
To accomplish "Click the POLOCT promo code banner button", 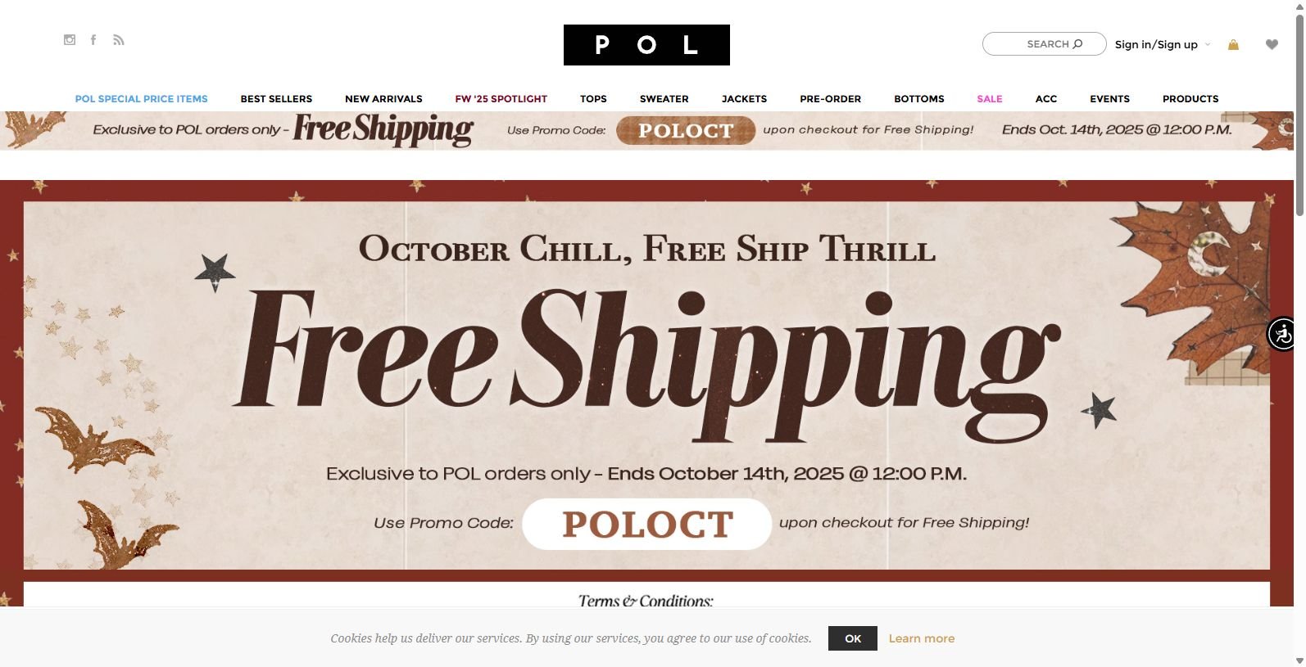I will click(x=685, y=130).
